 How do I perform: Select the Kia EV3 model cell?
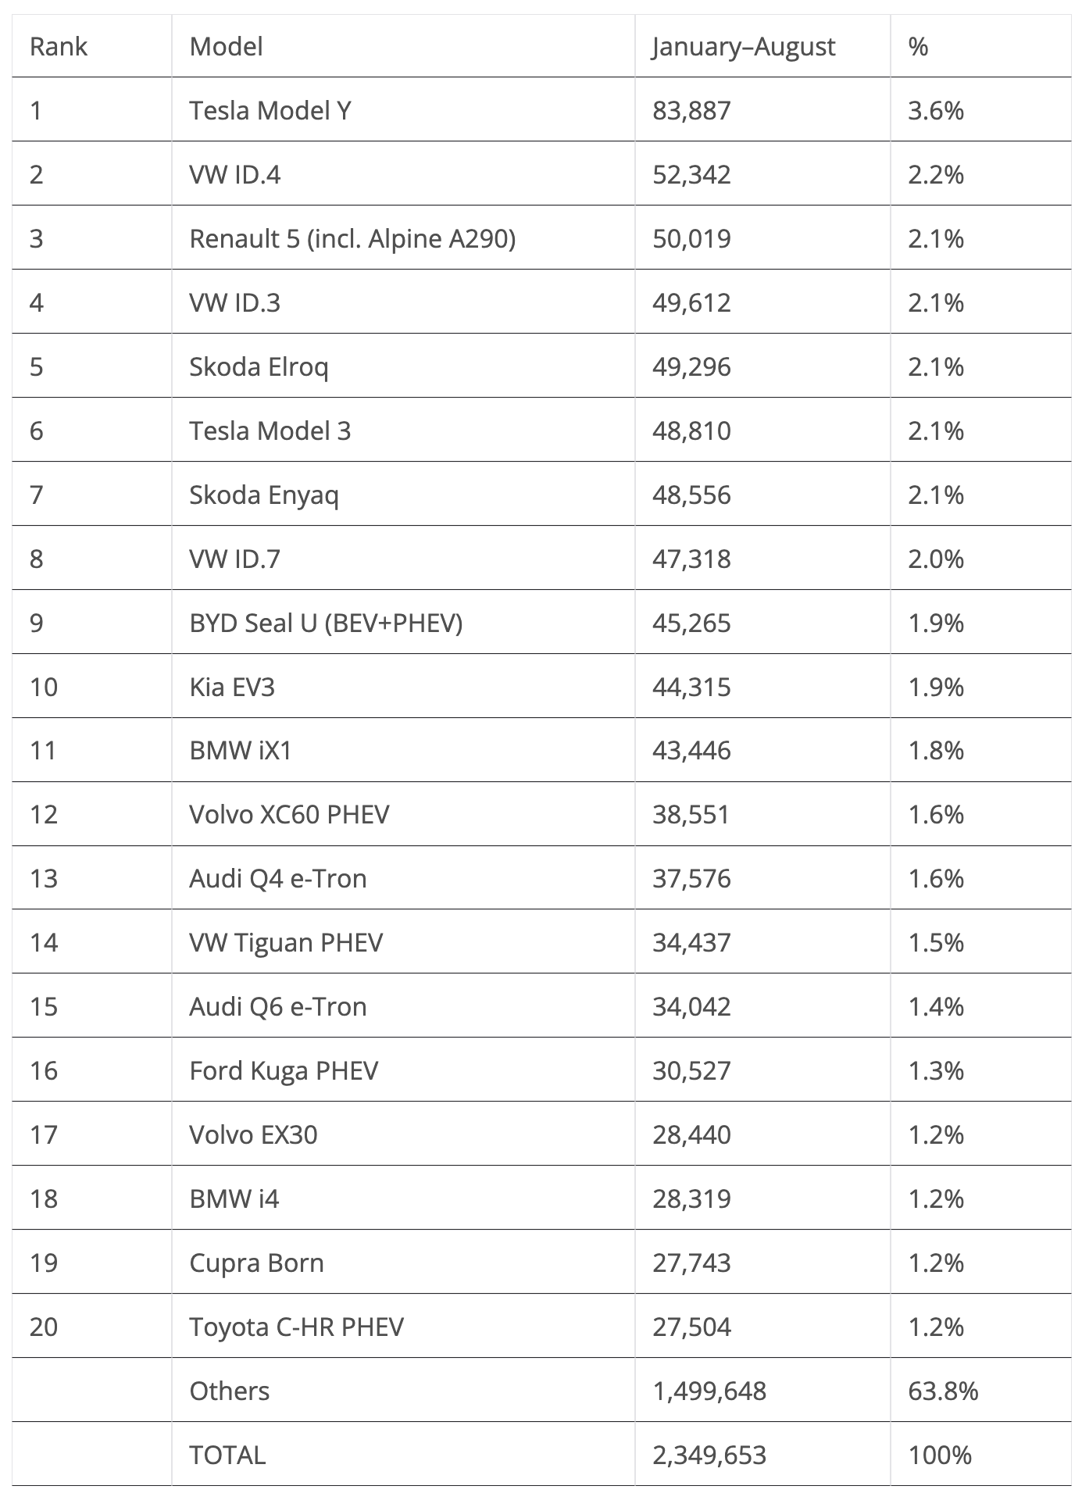tap(232, 688)
